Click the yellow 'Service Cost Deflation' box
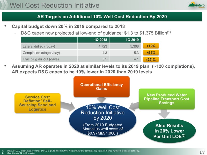Viewport: 207px width, 155px height. [x=38, y=103]
